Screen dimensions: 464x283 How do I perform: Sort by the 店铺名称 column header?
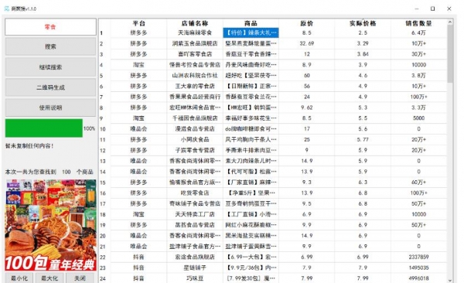[195, 23]
